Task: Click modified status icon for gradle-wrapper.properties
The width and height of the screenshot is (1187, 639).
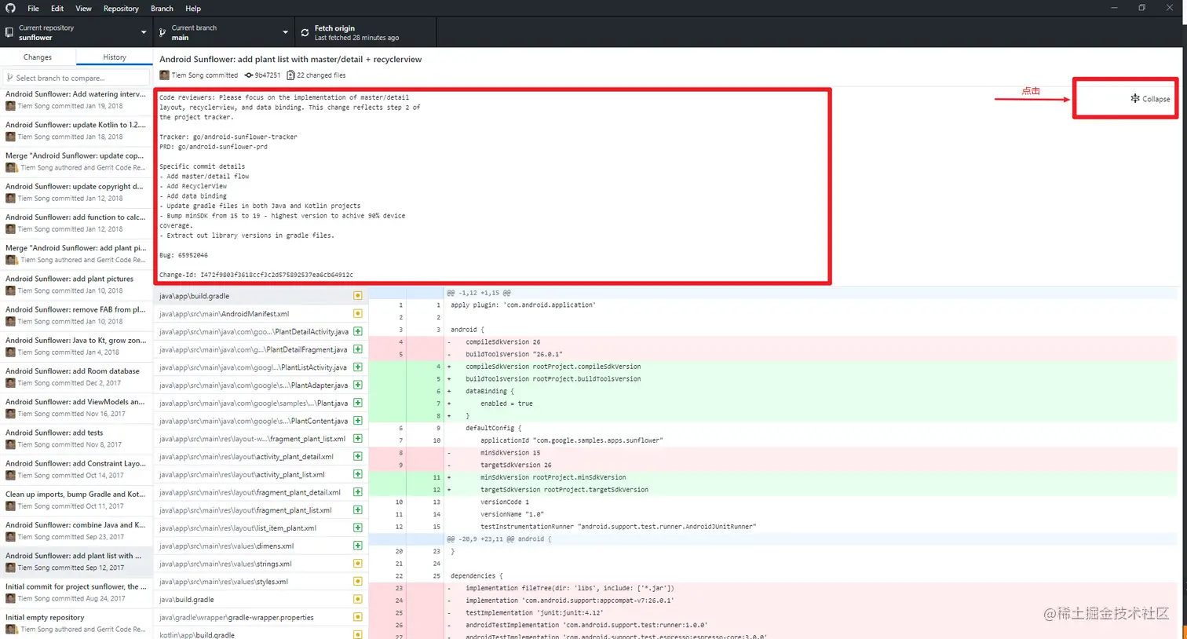Action: (358, 617)
